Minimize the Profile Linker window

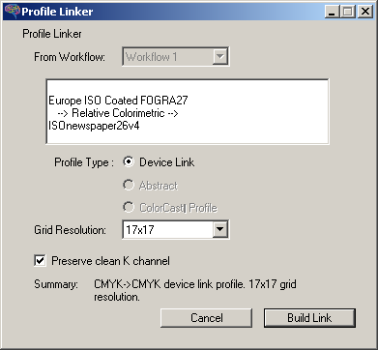(x=333, y=12)
